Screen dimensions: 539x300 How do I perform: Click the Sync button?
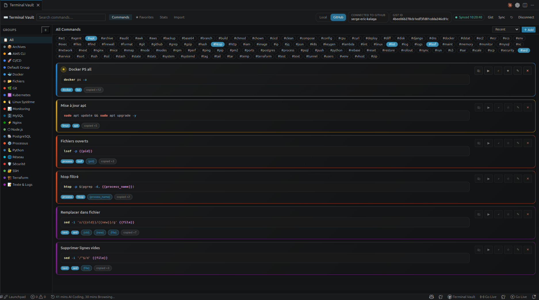[502, 17]
